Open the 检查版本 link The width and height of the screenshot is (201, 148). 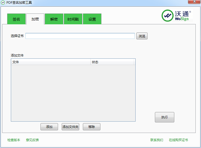(14, 140)
